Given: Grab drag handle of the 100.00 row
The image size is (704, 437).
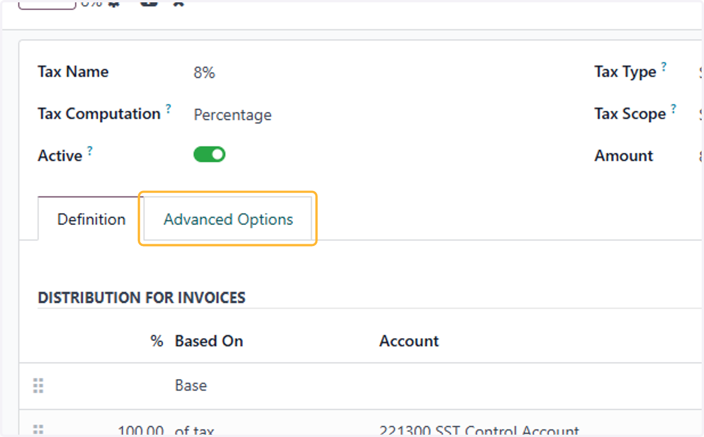Looking at the screenshot, I should click(x=38, y=431).
